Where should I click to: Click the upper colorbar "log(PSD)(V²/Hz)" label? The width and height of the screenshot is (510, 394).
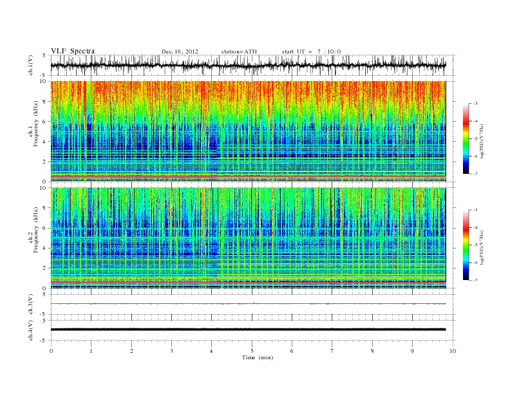click(482, 140)
